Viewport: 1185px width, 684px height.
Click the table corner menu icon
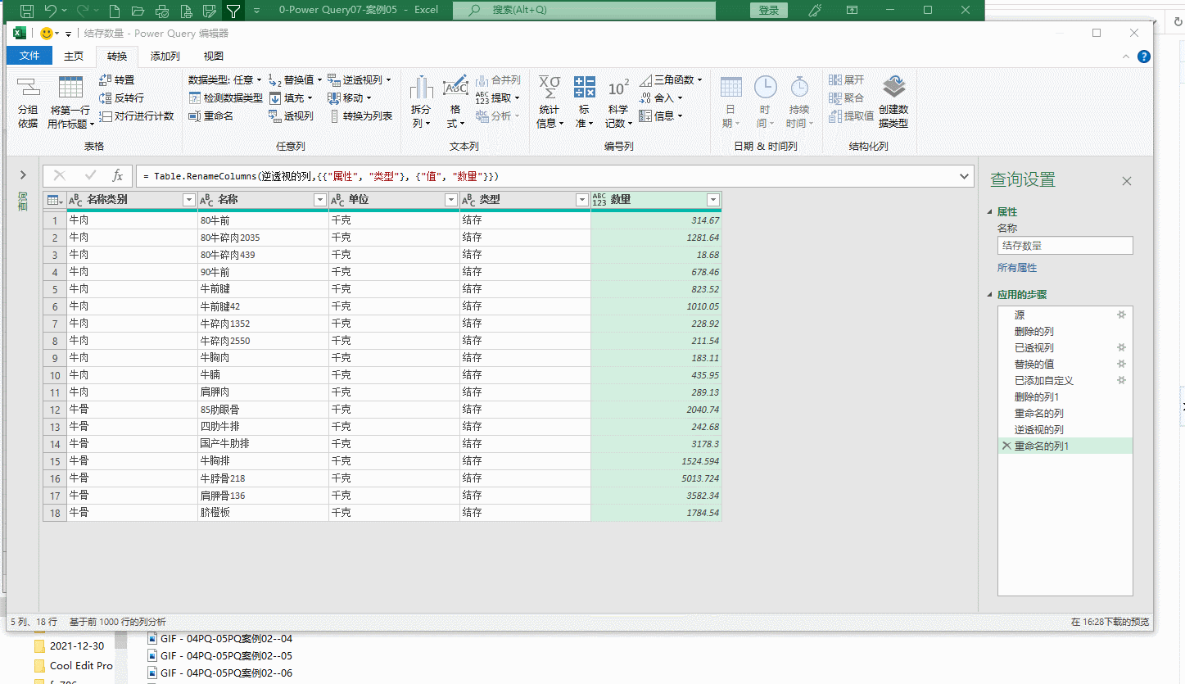(54, 200)
